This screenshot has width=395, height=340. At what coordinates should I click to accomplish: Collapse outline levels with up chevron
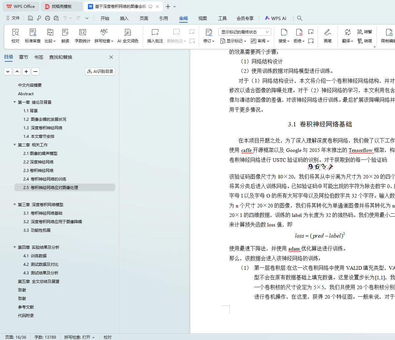click(17, 72)
